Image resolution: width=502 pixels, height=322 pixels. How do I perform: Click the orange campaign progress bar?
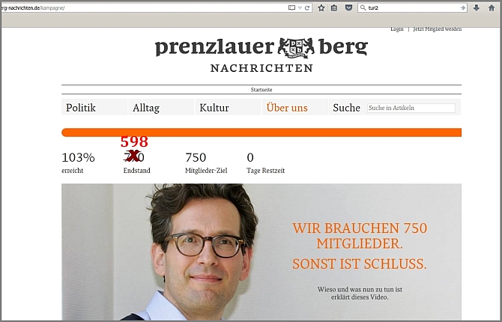pos(261,133)
